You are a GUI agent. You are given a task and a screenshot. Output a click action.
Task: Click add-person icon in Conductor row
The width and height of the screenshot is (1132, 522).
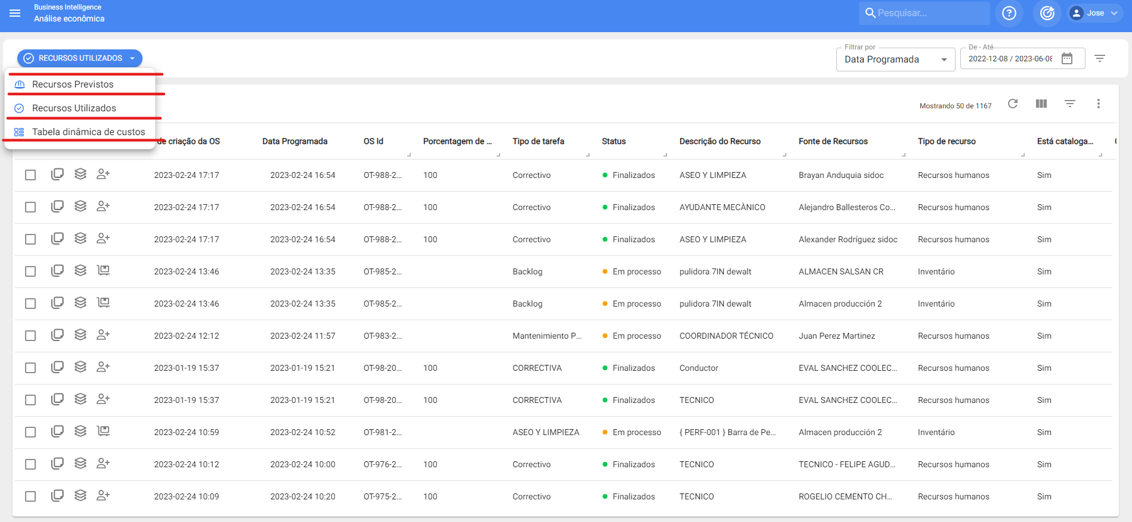point(103,367)
